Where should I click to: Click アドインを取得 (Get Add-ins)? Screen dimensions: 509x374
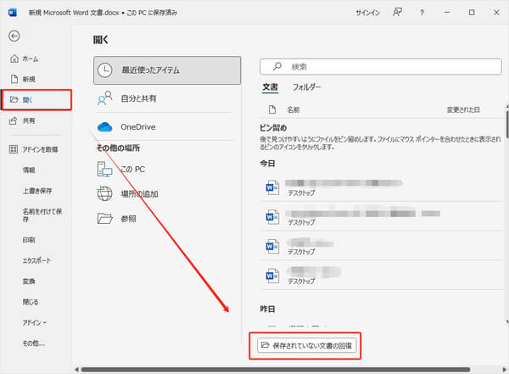click(x=40, y=149)
